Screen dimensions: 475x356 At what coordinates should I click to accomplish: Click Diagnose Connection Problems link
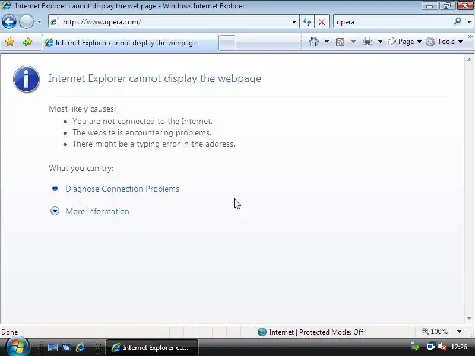click(x=122, y=189)
